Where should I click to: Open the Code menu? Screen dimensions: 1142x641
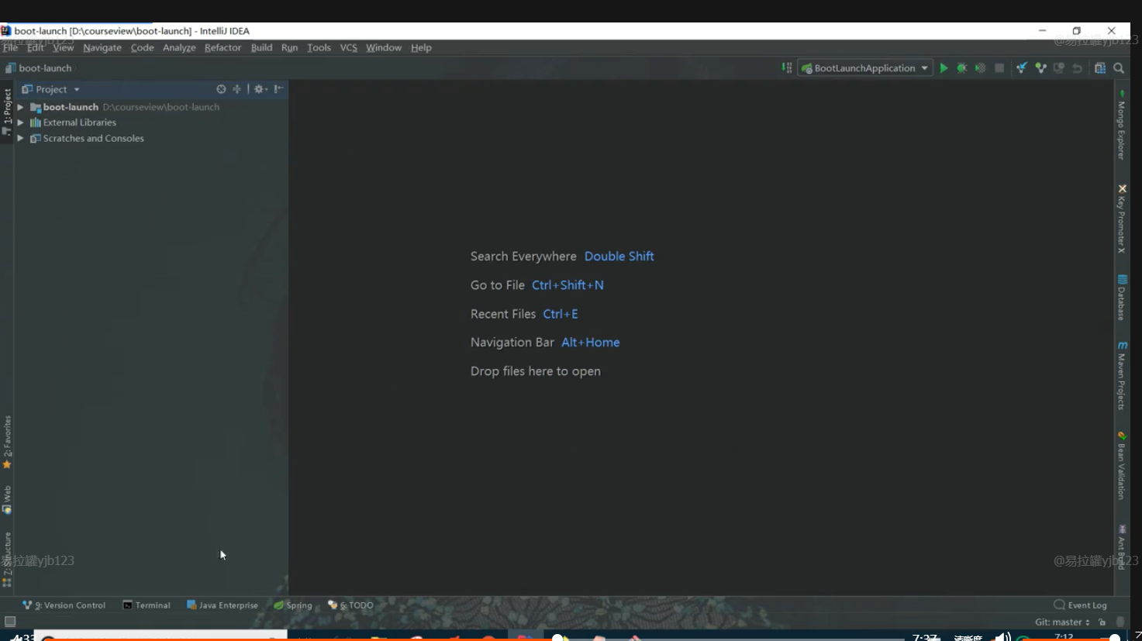[142, 47]
